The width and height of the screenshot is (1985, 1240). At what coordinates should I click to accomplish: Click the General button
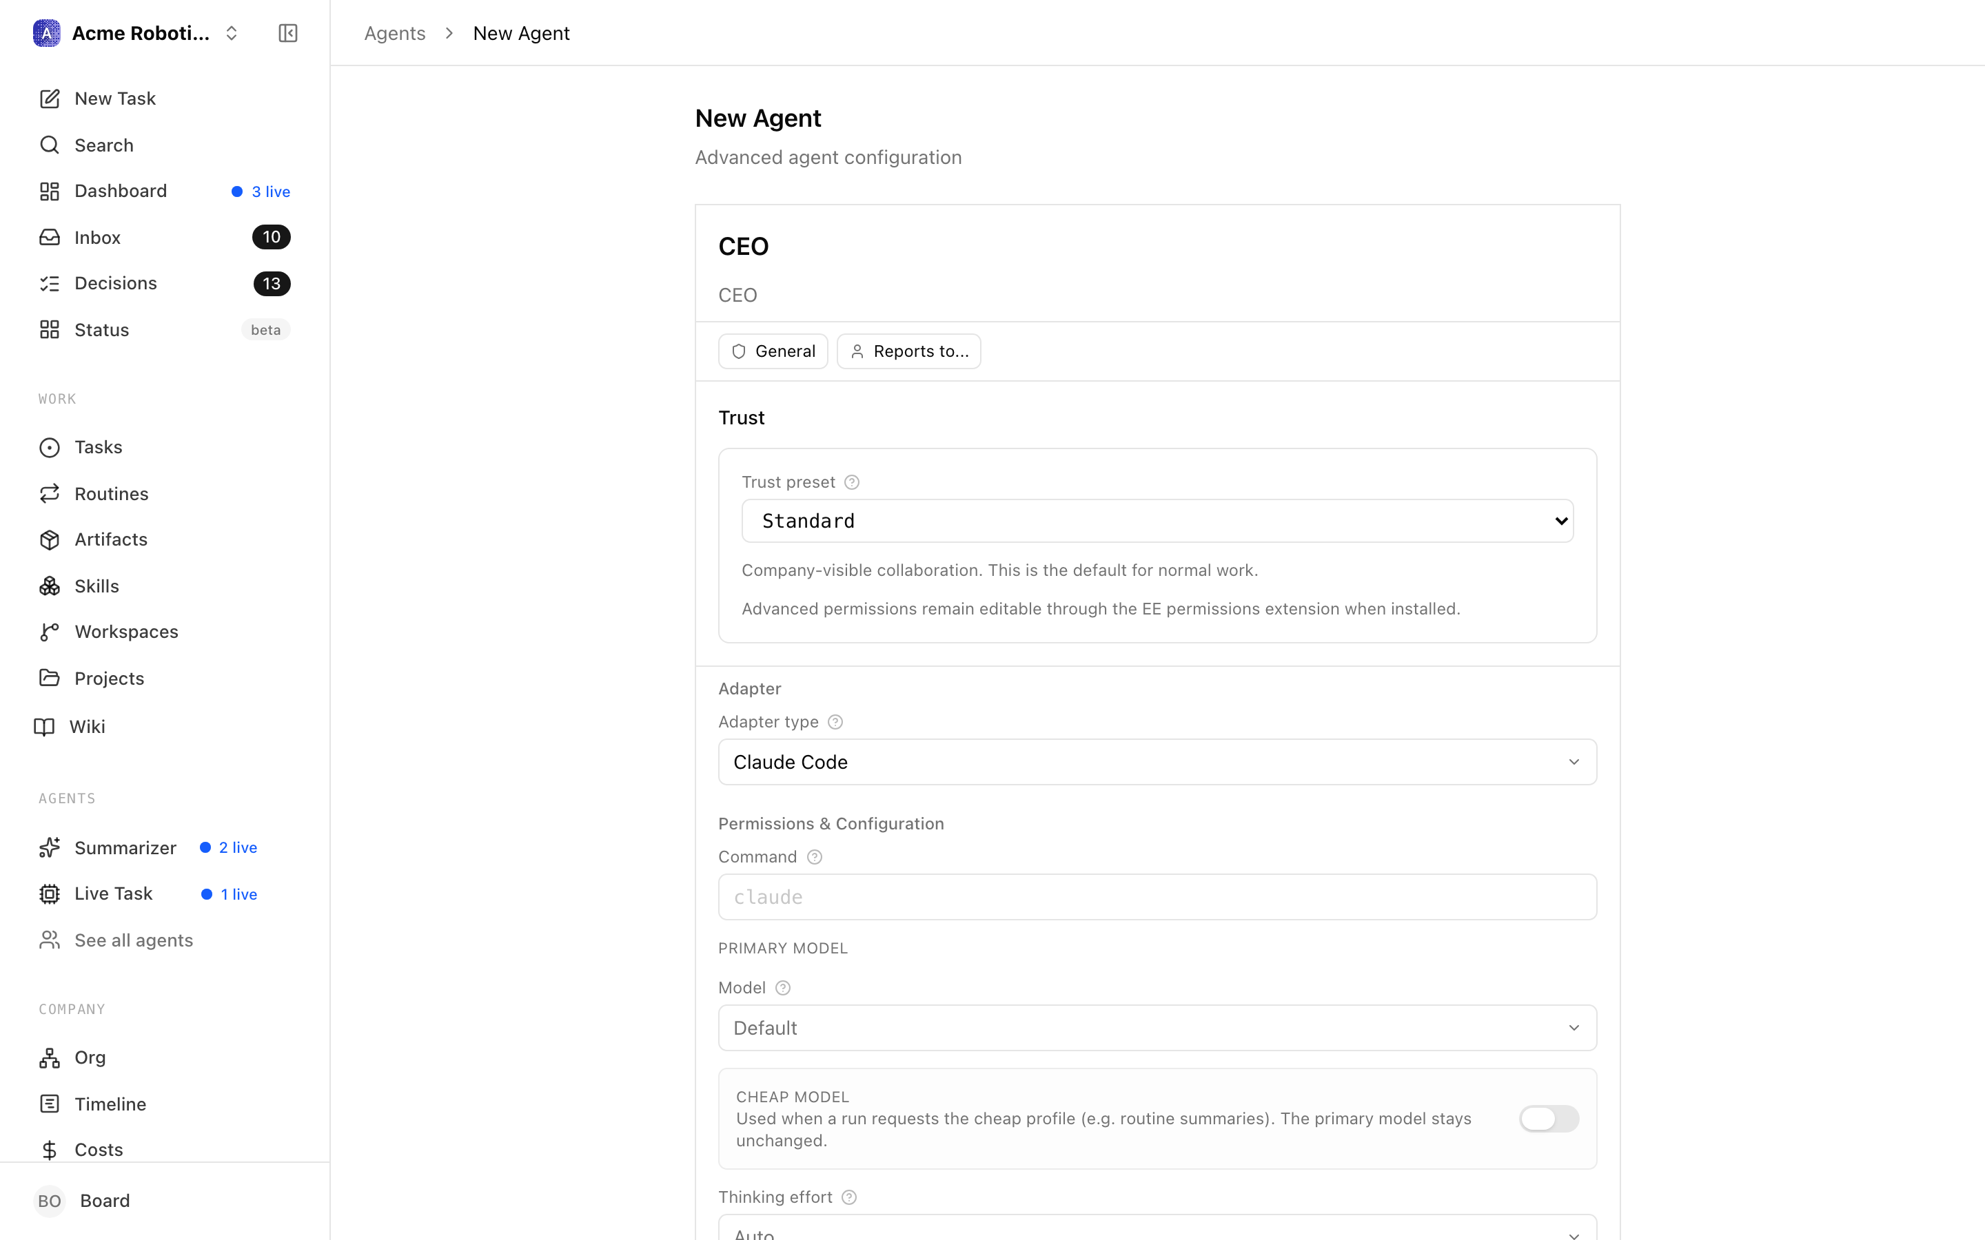pos(773,351)
